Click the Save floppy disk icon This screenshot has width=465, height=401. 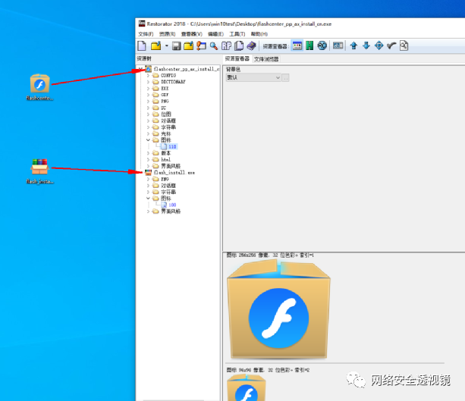pyautogui.click(x=177, y=46)
